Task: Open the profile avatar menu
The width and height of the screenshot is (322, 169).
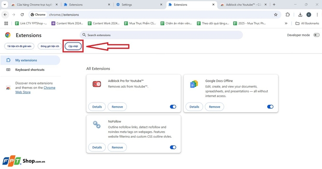Action: pyautogui.click(x=309, y=14)
